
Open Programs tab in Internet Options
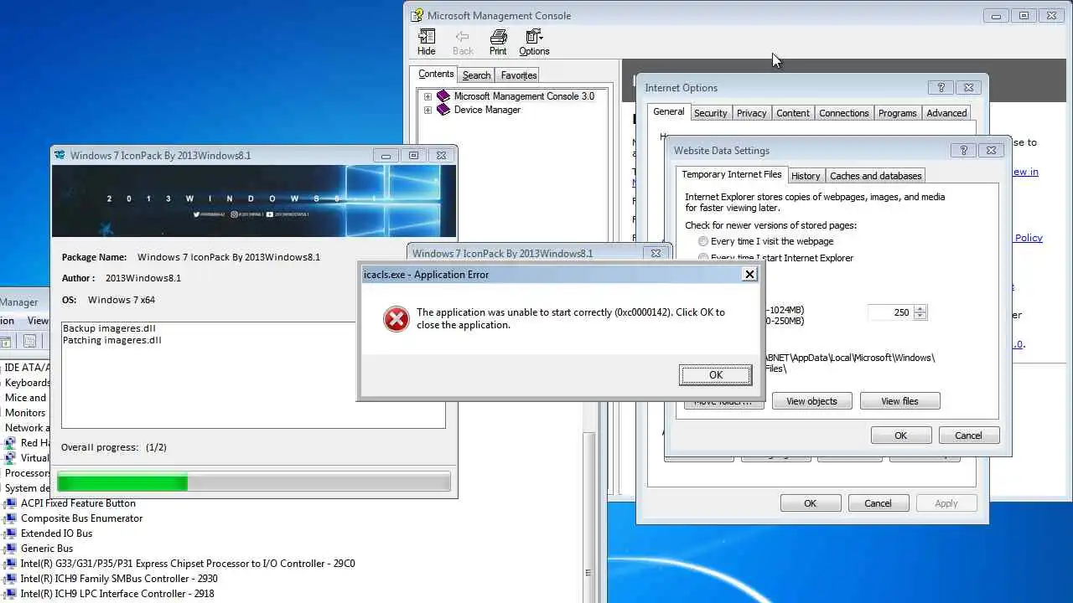[x=897, y=113]
